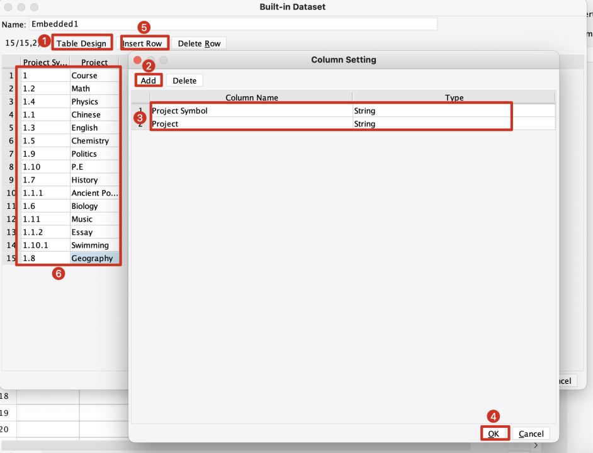This screenshot has width=593, height=453.
Task: Click the Table Design button
Action: click(82, 43)
